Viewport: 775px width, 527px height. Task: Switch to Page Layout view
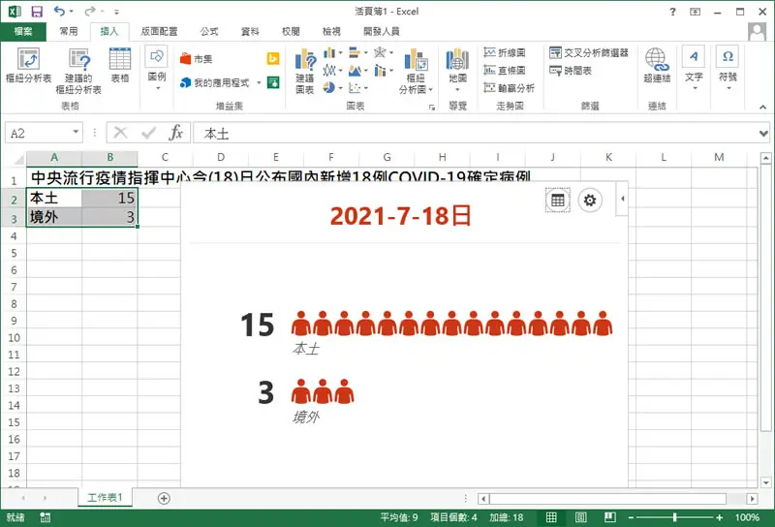(x=580, y=517)
